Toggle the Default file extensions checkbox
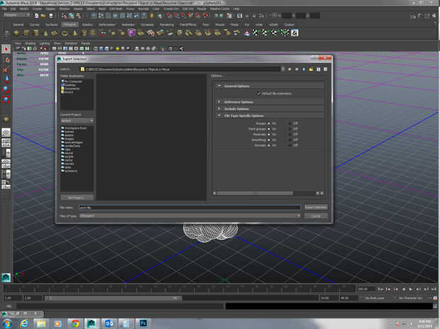This screenshot has height=329, width=440. tap(258, 93)
